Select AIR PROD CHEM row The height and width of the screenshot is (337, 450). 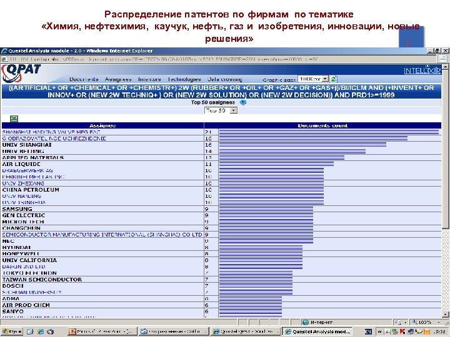(x=221, y=305)
